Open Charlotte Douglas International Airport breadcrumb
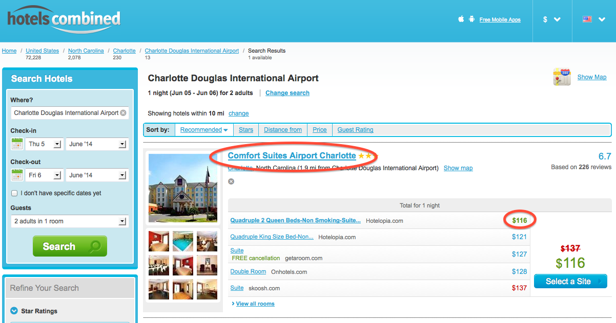Image resolution: width=616 pixels, height=323 pixels. (192, 51)
